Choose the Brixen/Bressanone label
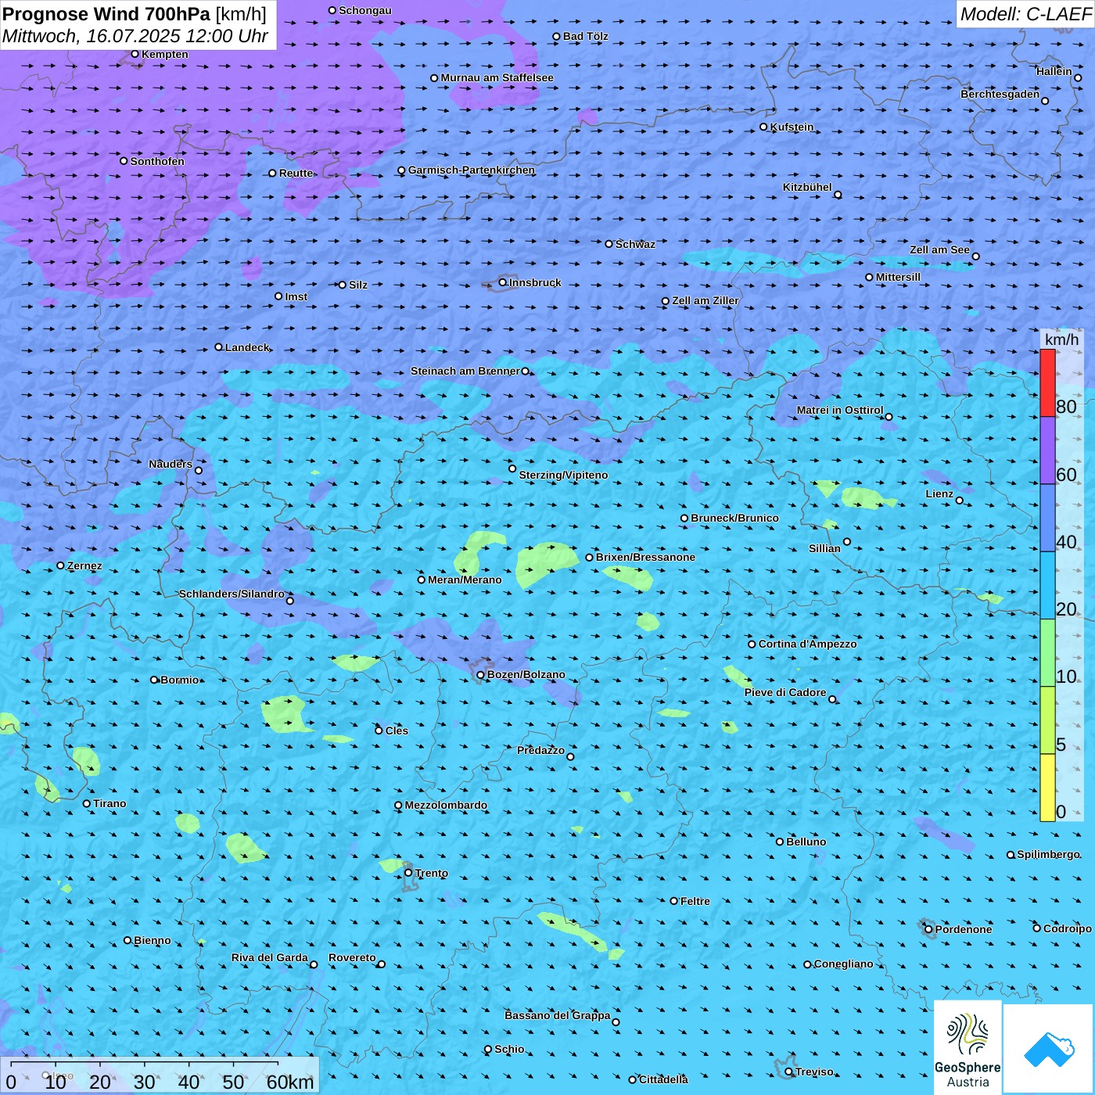 coord(645,557)
